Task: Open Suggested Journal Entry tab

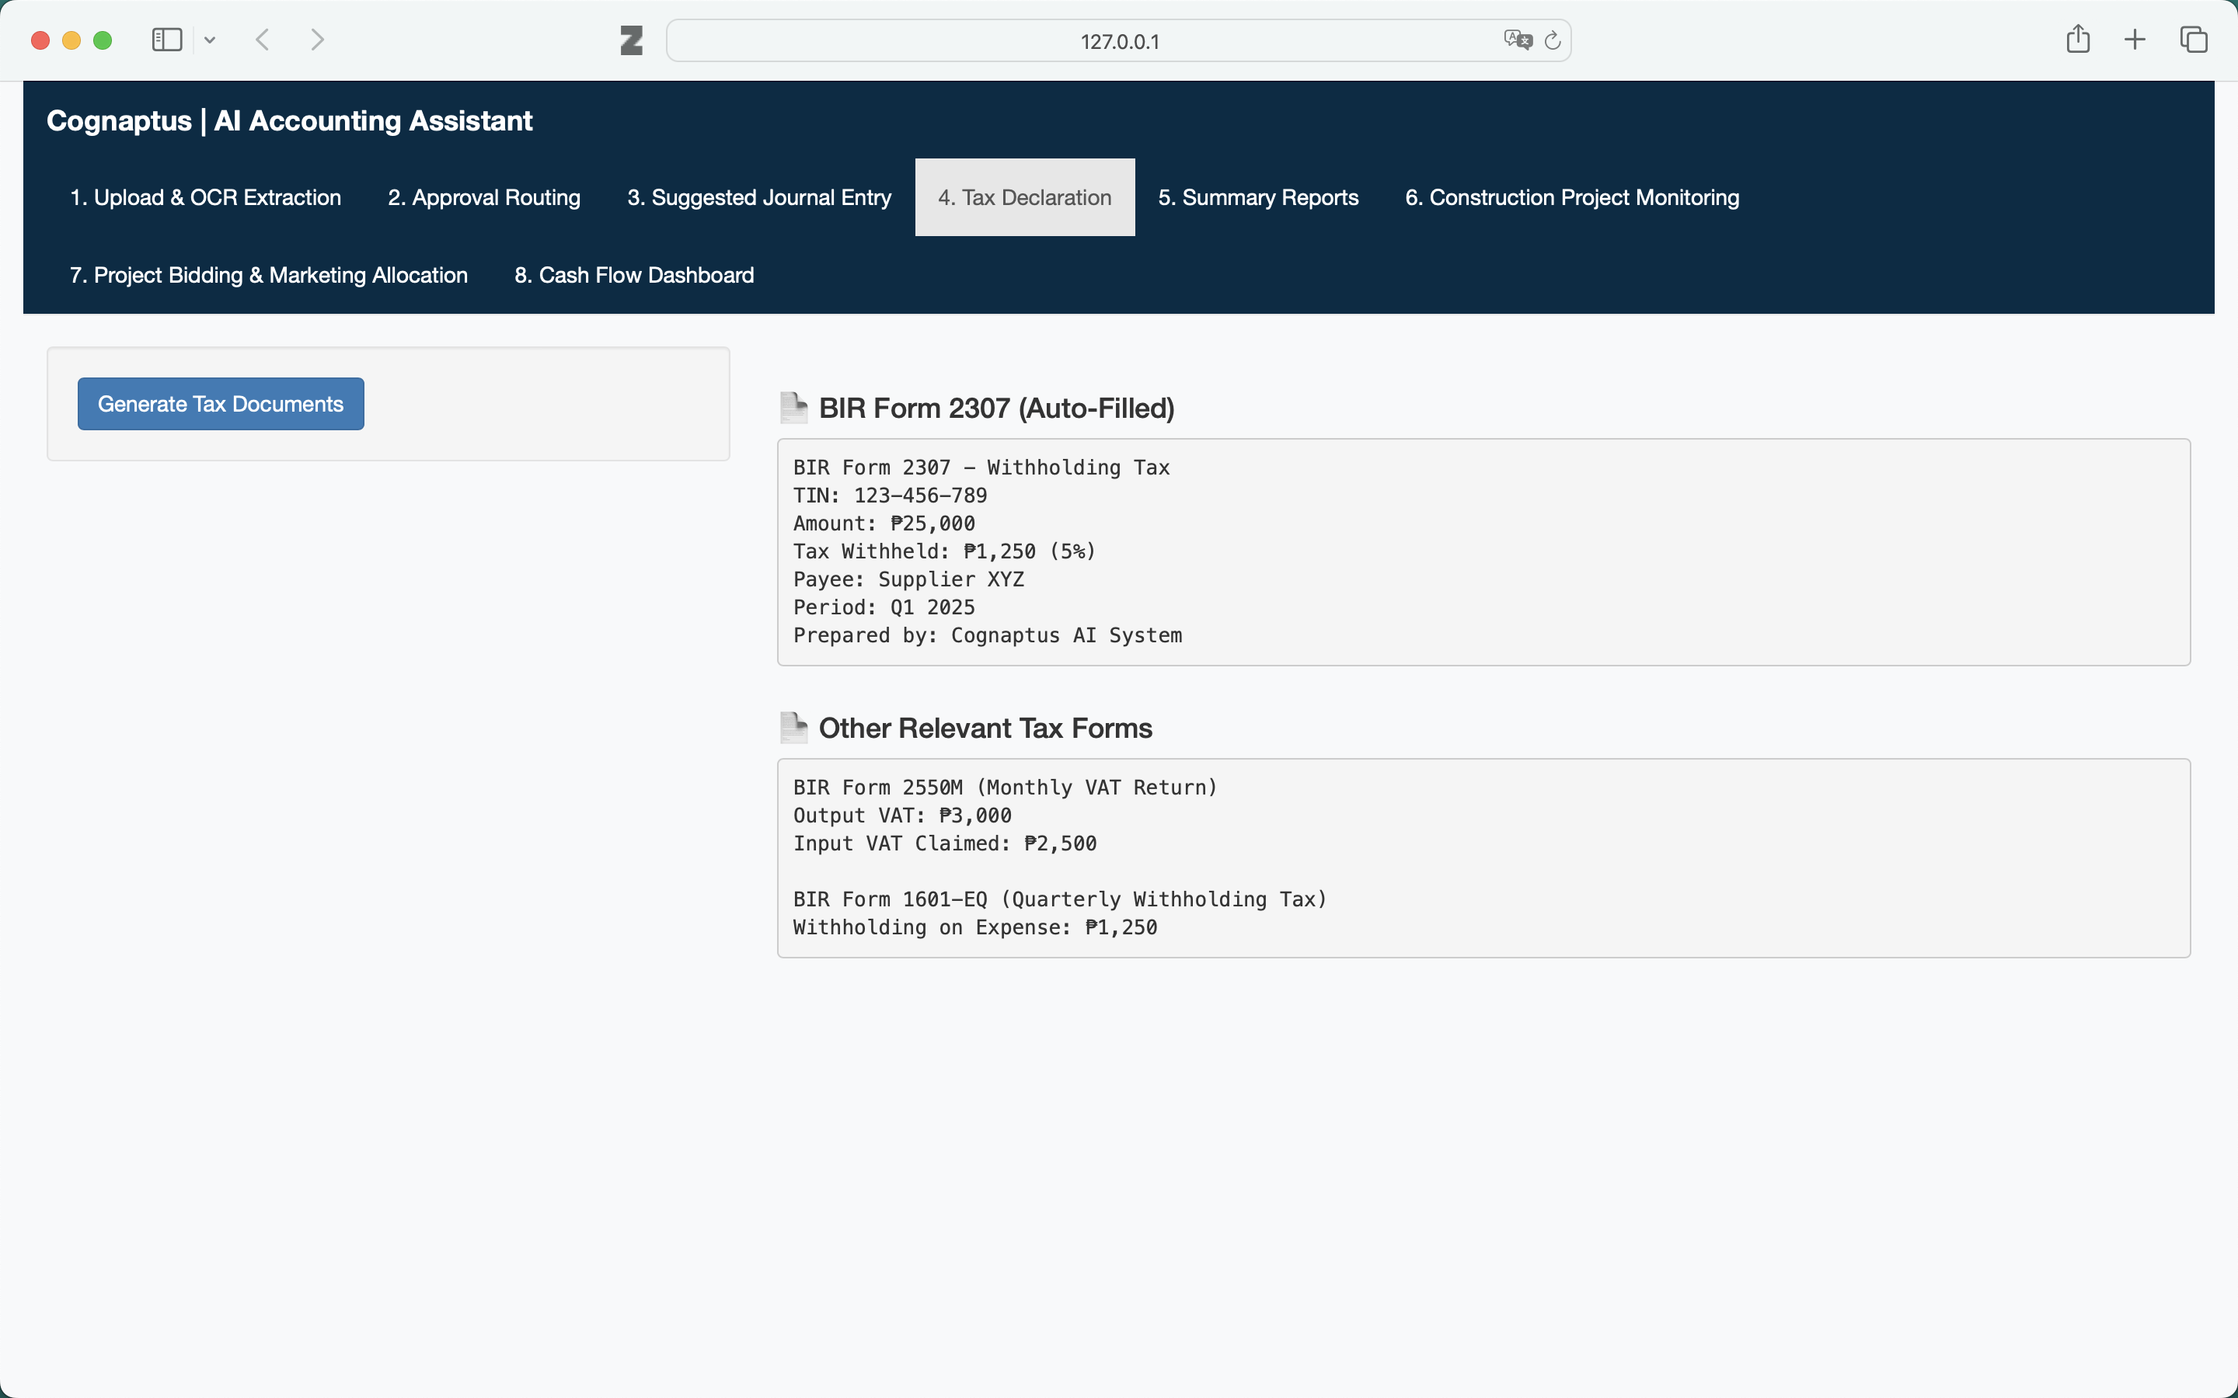Action: click(x=759, y=197)
